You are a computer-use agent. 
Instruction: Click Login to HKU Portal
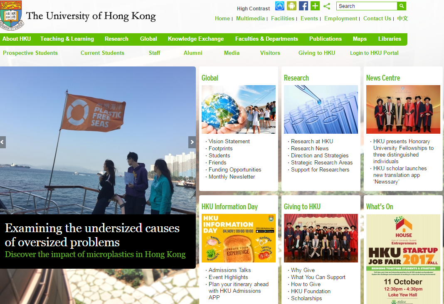pyautogui.click(x=374, y=53)
